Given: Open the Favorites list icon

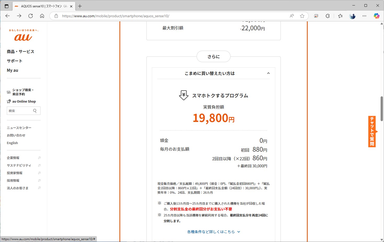Looking at the screenshot, I should pos(340,16).
